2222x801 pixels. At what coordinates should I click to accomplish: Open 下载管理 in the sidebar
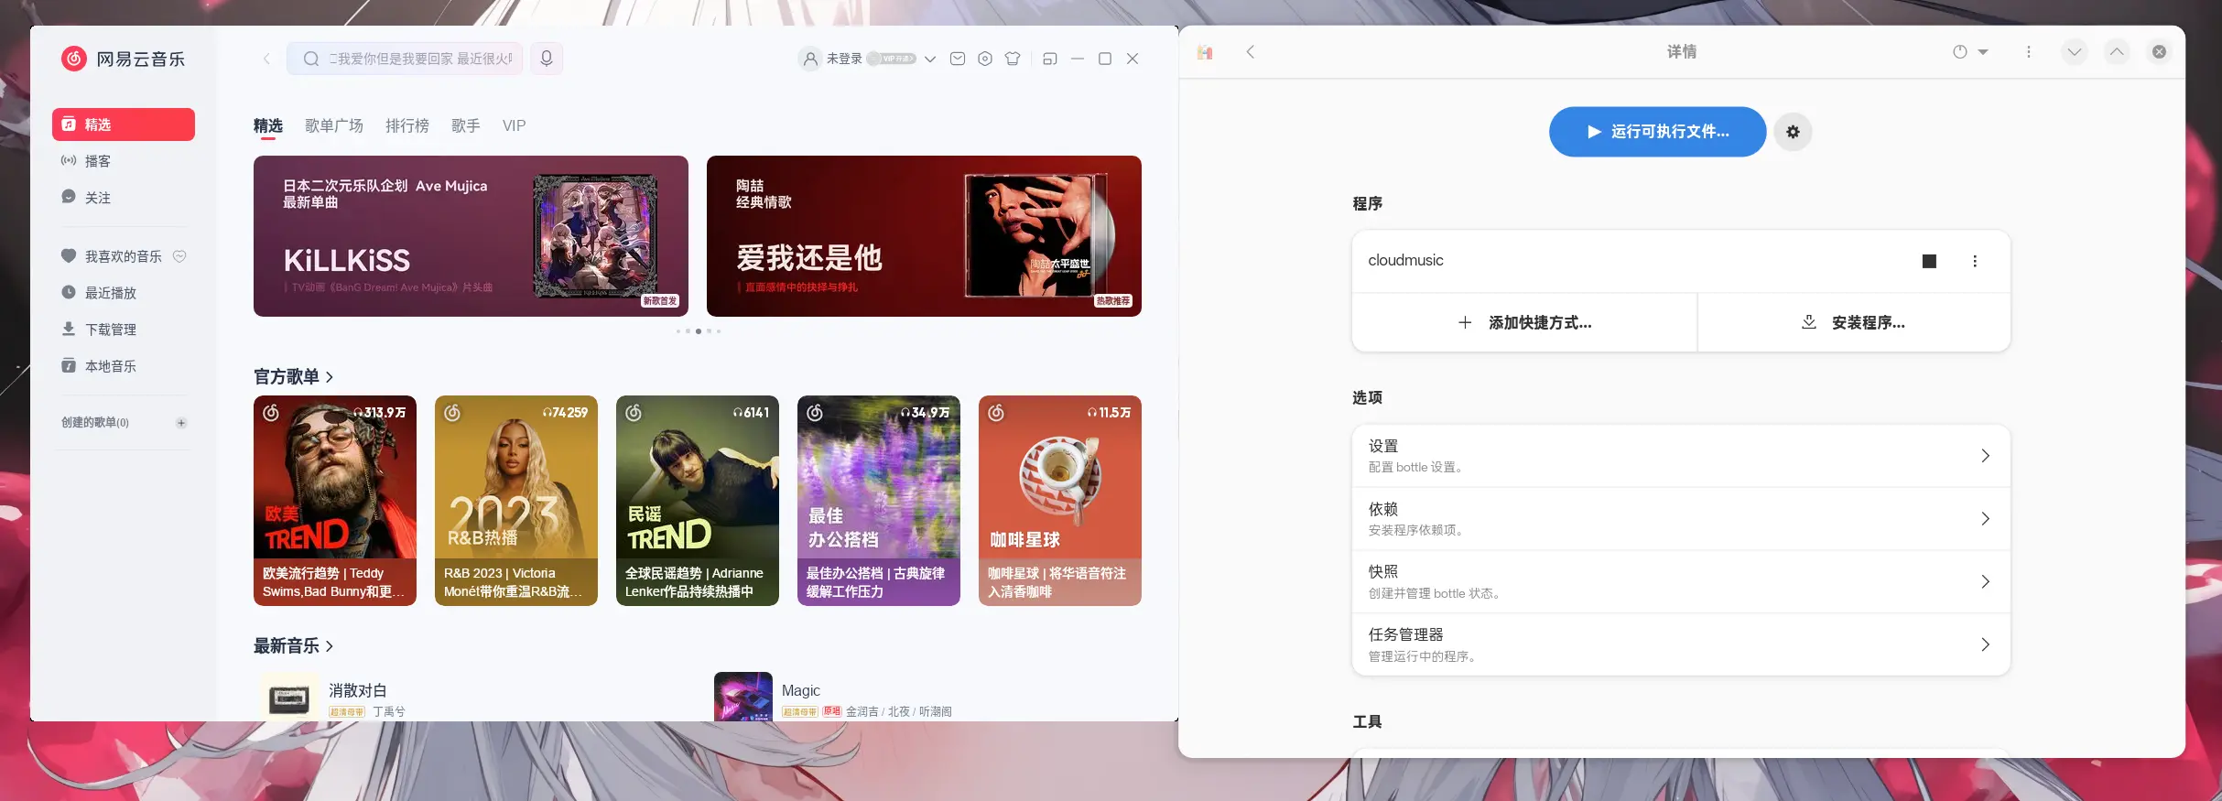coord(124,330)
